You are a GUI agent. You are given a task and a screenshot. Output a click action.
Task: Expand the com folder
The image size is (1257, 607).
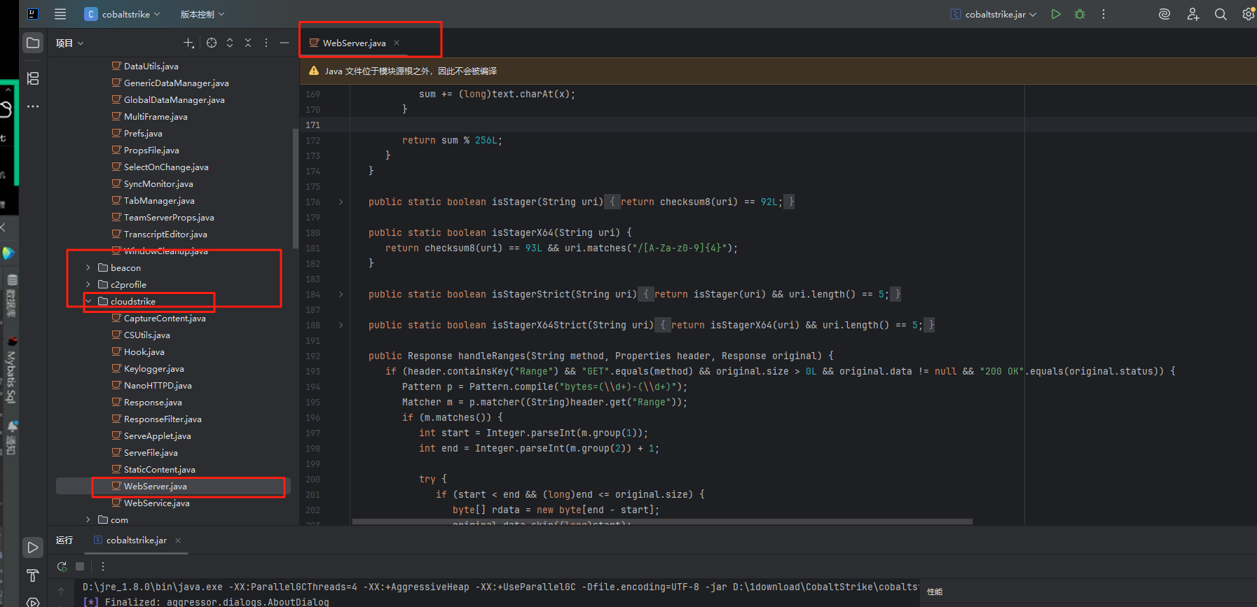pyautogui.click(x=88, y=519)
